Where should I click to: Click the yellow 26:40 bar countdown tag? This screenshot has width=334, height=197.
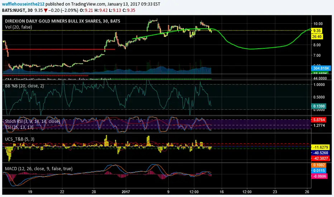click(317, 37)
